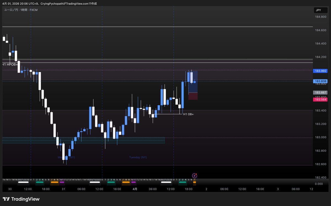Click the 30 date label on time axis
Image resolution: width=331 pixels, height=206 pixels.
pos(10,189)
